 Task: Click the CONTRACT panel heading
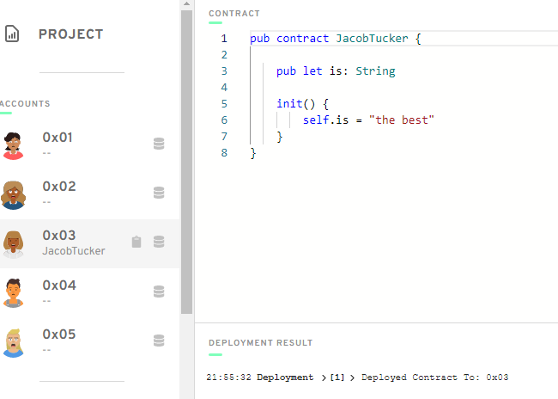pos(234,14)
